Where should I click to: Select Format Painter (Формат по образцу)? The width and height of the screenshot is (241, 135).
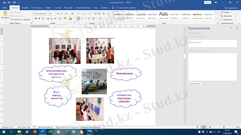pyautogui.click(x=20, y=19)
